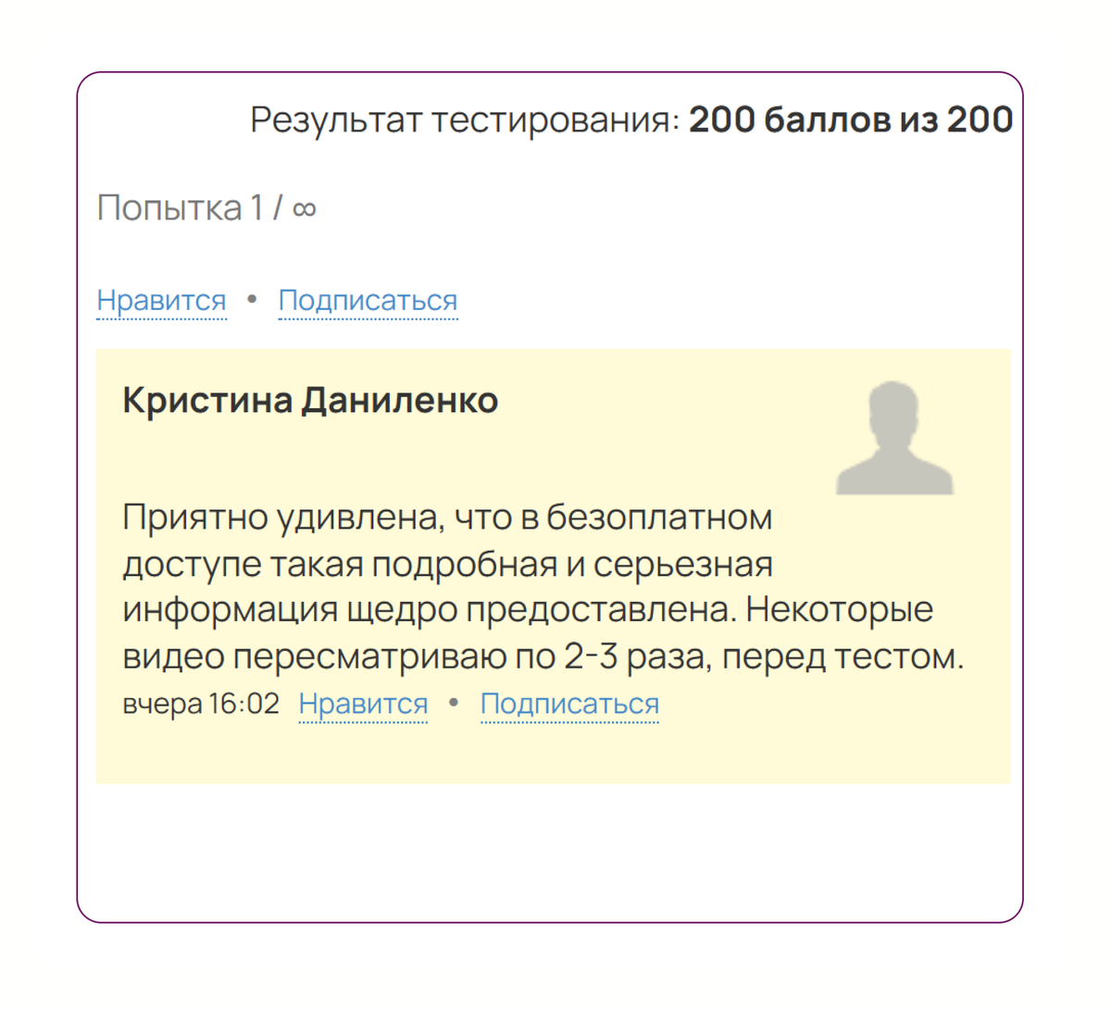This screenshot has height=1010, width=1111.
Task: Click the line доступе такая подробная и серьезная
Action: click(446, 564)
